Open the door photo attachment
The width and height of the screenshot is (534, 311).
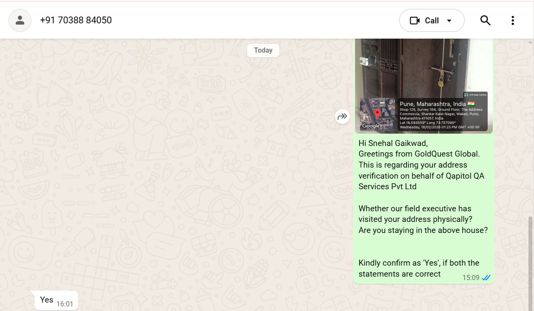[423, 68]
